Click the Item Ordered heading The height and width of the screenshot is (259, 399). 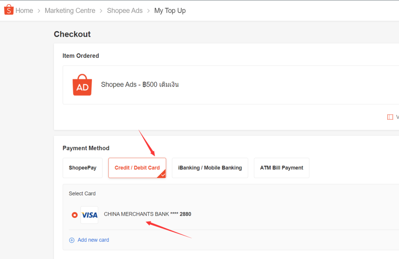81,56
